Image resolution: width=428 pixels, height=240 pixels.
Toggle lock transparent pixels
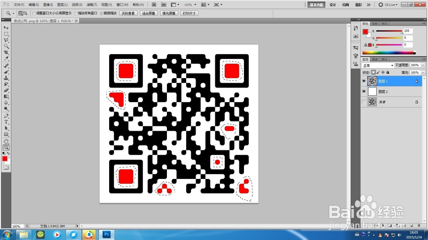pyautogui.click(x=373, y=73)
